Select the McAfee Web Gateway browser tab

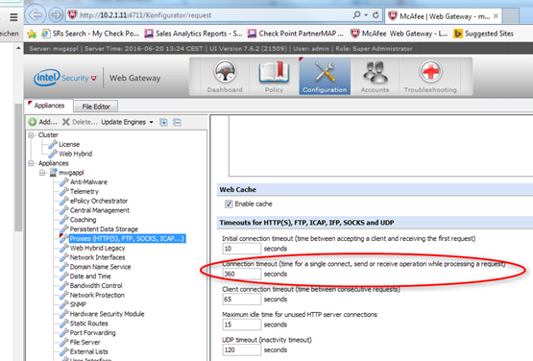coord(444,16)
